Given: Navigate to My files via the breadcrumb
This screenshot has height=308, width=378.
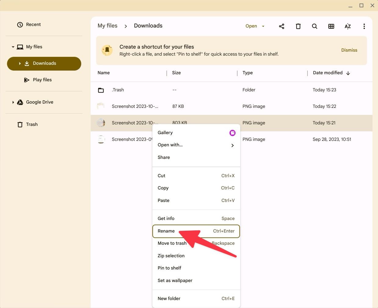Looking at the screenshot, I should click(107, 26).
